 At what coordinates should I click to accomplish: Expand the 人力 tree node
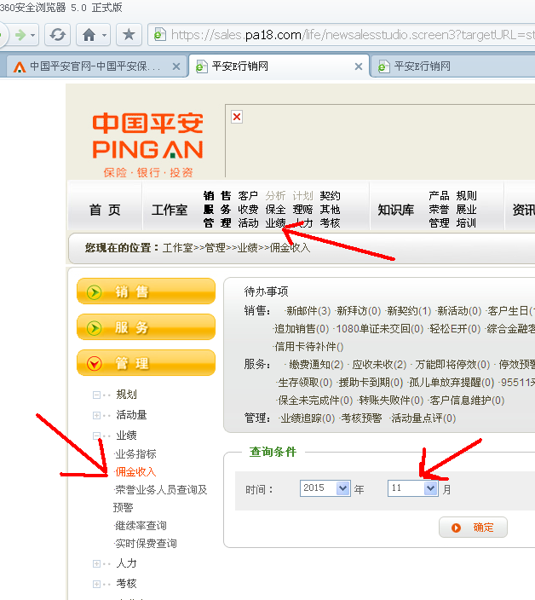point(97,563)
